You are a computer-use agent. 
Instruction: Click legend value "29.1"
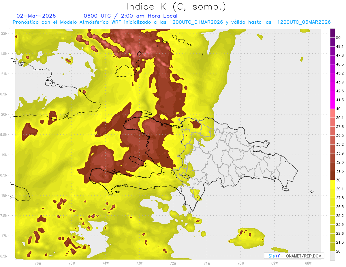[340, 189]
